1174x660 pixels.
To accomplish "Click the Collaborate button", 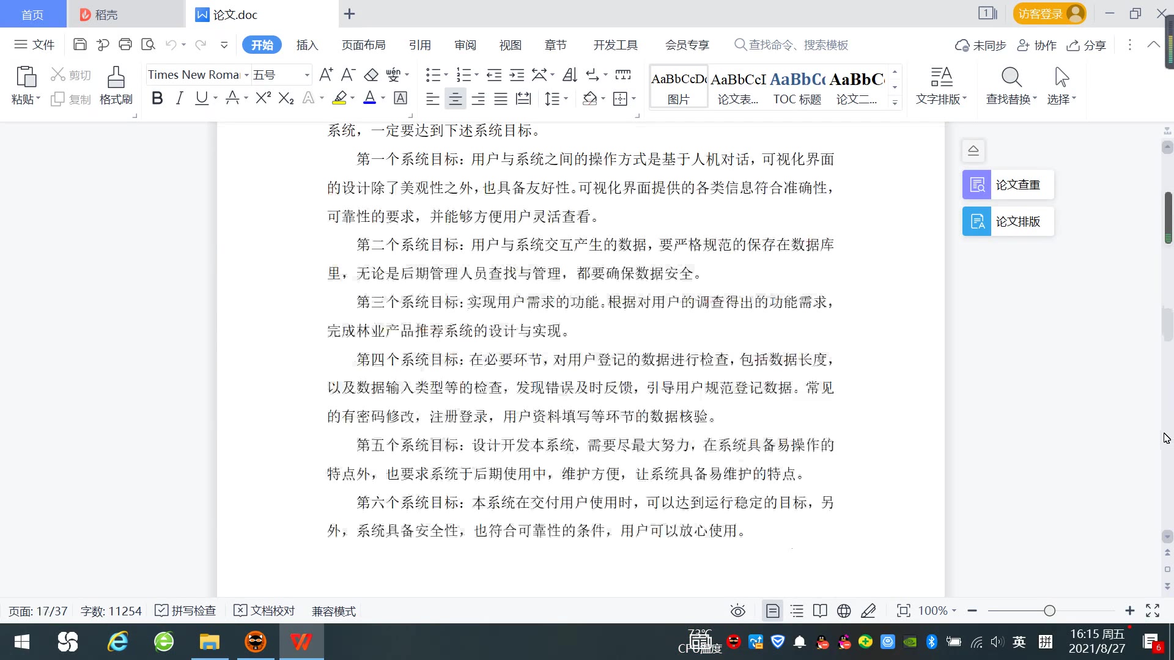I will (x=1037, y=45).
